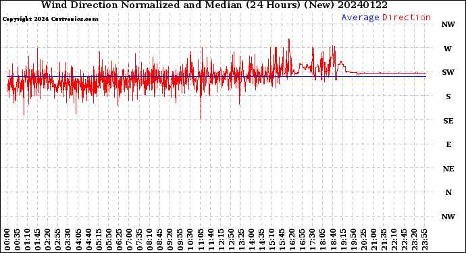Click the 15:45 time label
This screenshot has width=466, height=253.
[x=282, y=240]
